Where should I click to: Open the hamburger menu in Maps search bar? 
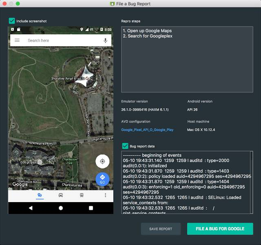[17, 40]
